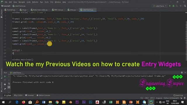Open the TODO tool window
Viewport: 187px width, 105px height.
click(18, 95)
